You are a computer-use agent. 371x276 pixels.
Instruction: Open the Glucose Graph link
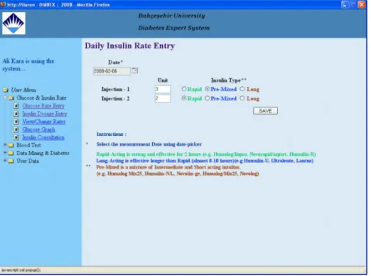point(38,129)
